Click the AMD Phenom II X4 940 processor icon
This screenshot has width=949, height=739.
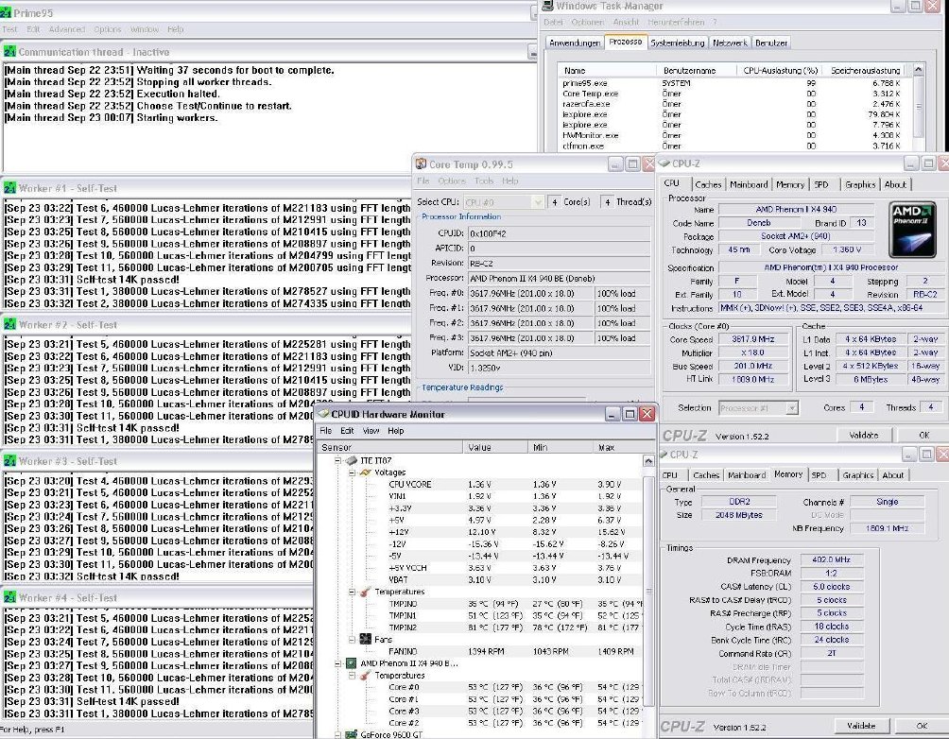[x=351, y=663]
